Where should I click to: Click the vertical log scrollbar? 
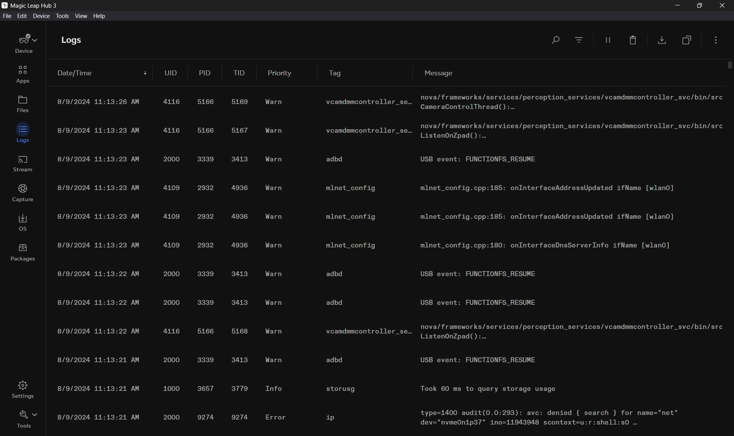[x=730, y=65]
